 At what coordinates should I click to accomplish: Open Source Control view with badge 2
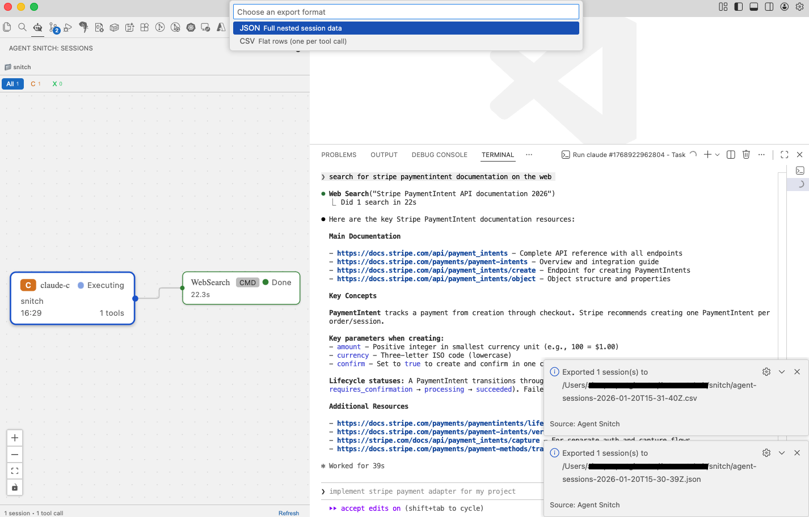point(54,27)
